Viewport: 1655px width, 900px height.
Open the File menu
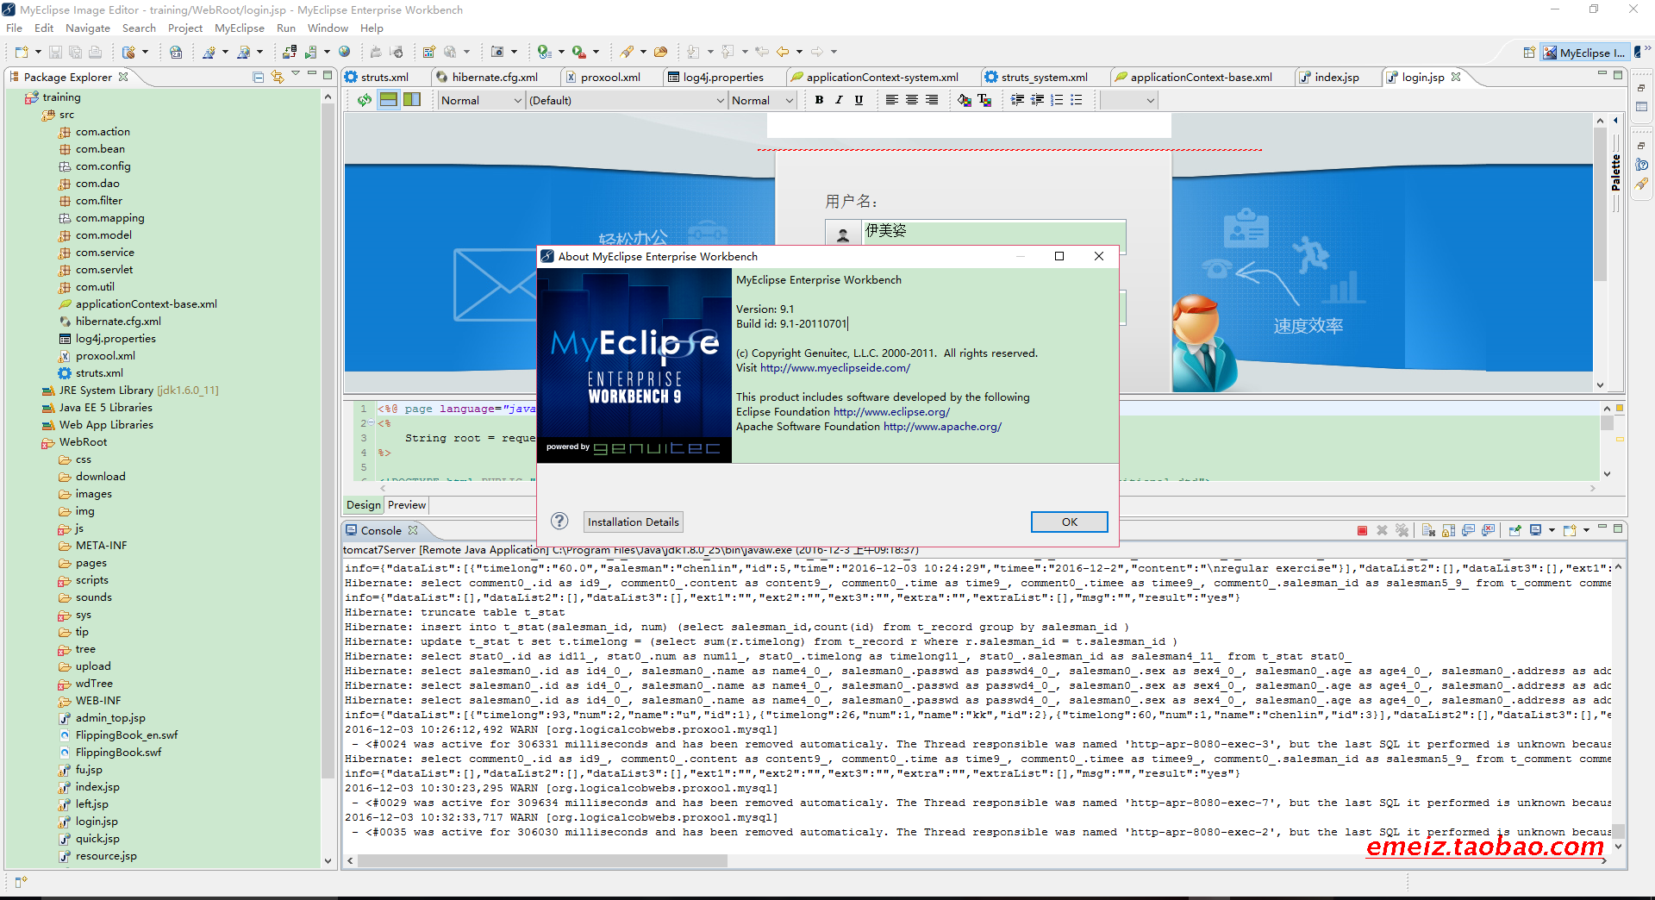click(x=15, y=28)
